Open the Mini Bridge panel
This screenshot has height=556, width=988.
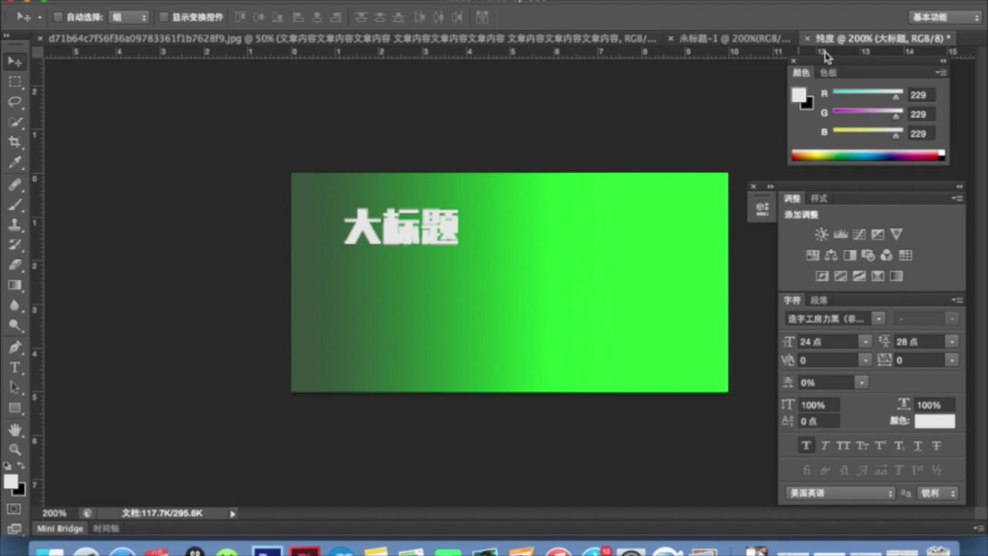pyautogui.click(x=59, y=528)
